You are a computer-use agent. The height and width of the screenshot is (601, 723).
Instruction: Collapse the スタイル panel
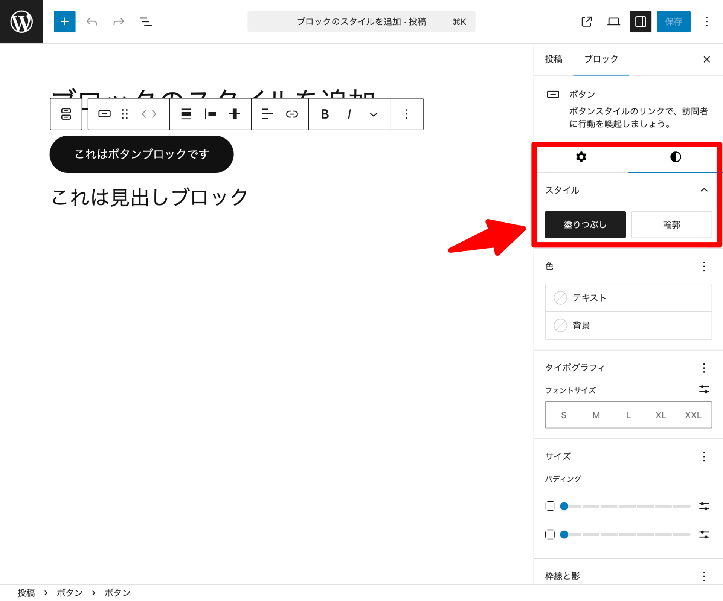[703, 190]
